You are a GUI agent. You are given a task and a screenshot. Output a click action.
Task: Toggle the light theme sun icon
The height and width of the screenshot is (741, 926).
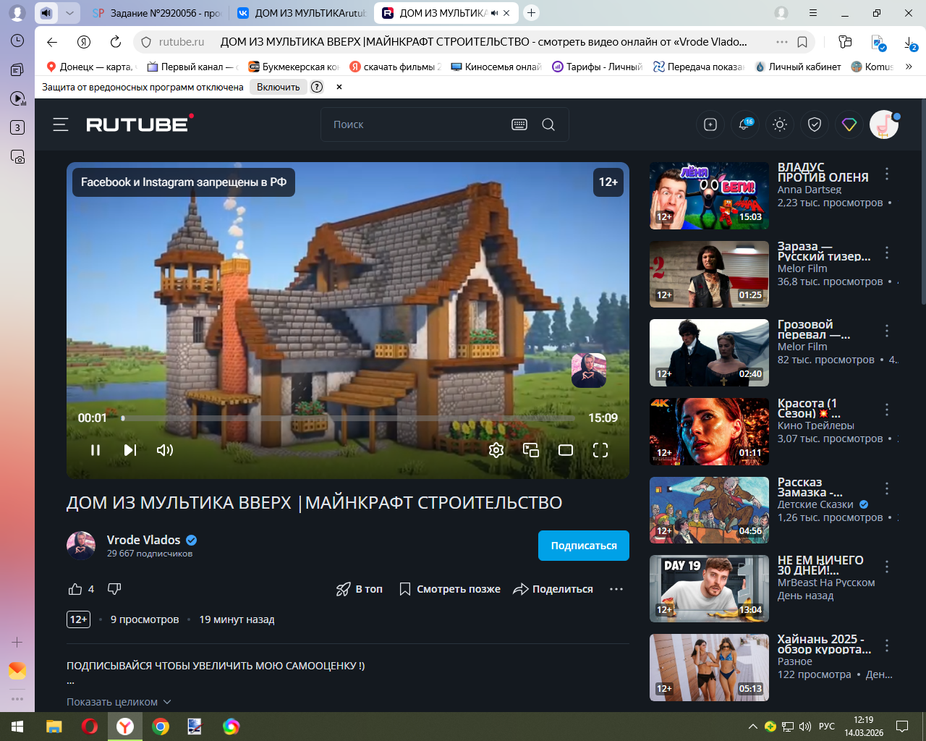pos(780,124)
